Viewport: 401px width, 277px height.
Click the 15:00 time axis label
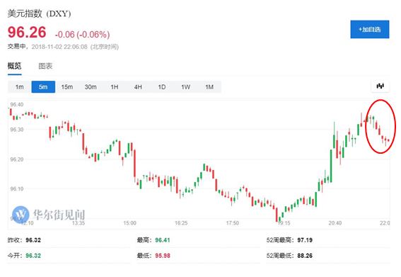[130, 223]
